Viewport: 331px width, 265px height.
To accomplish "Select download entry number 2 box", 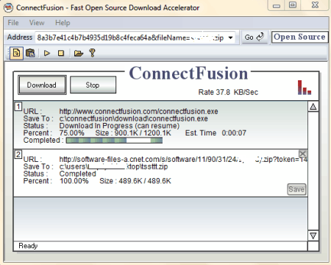I will coord(18,155).
